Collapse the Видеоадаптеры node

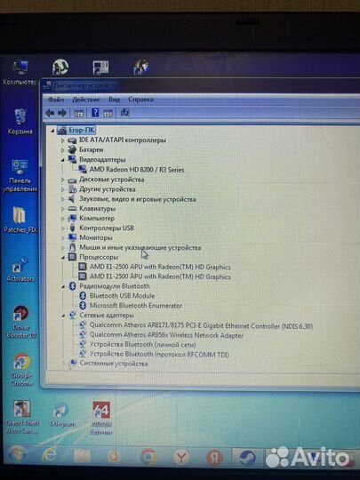(63, 160)
